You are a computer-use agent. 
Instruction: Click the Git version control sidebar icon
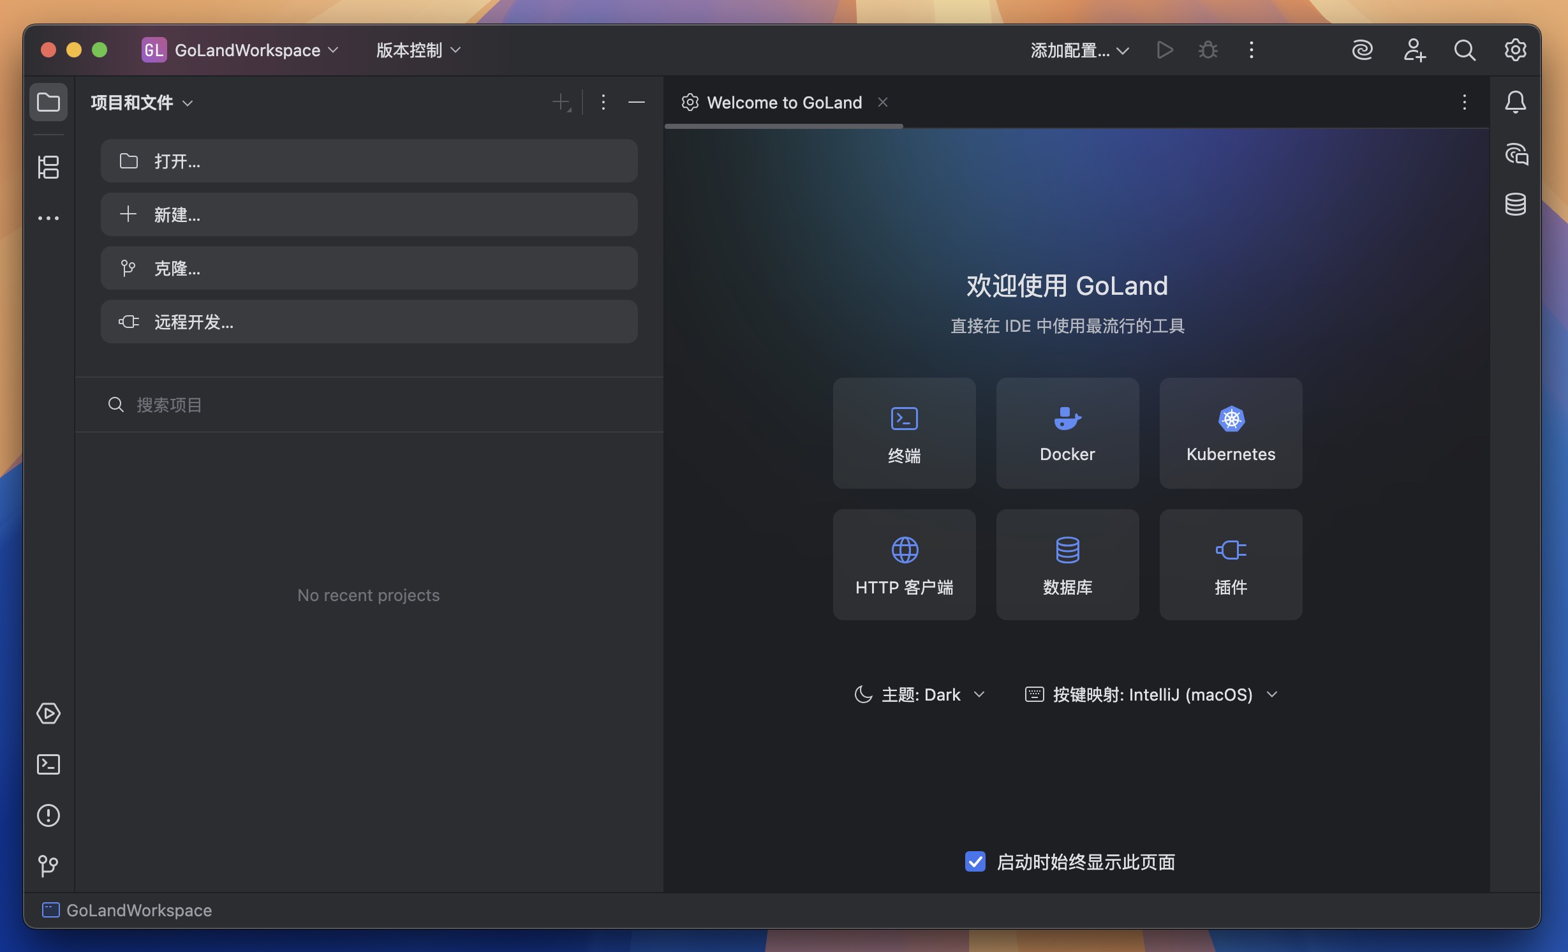[48, 866]
